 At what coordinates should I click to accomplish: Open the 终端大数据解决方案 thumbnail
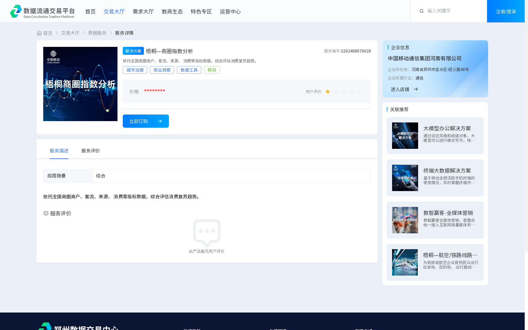click(x=405, y=178)
